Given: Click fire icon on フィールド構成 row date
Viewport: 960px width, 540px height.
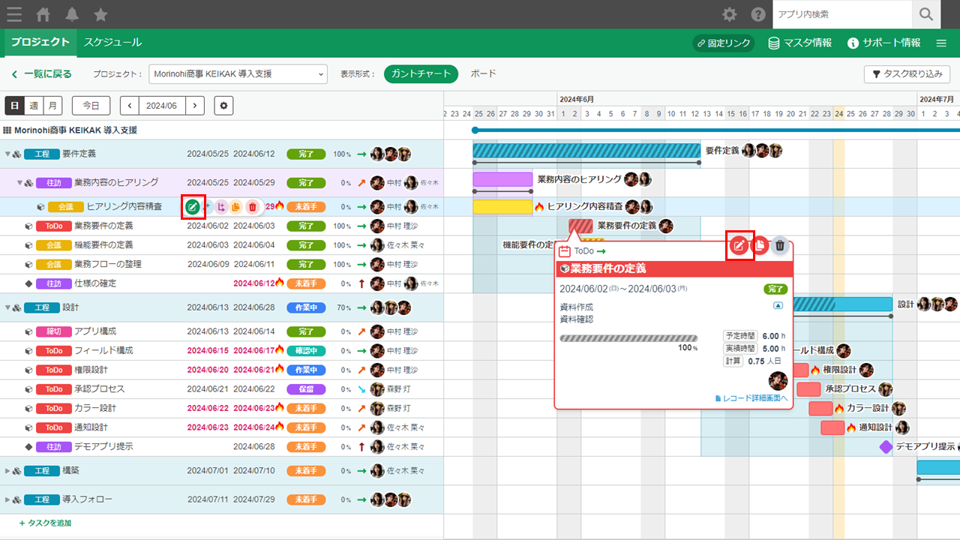Looking at the screenshot, I should click(279, 350).
